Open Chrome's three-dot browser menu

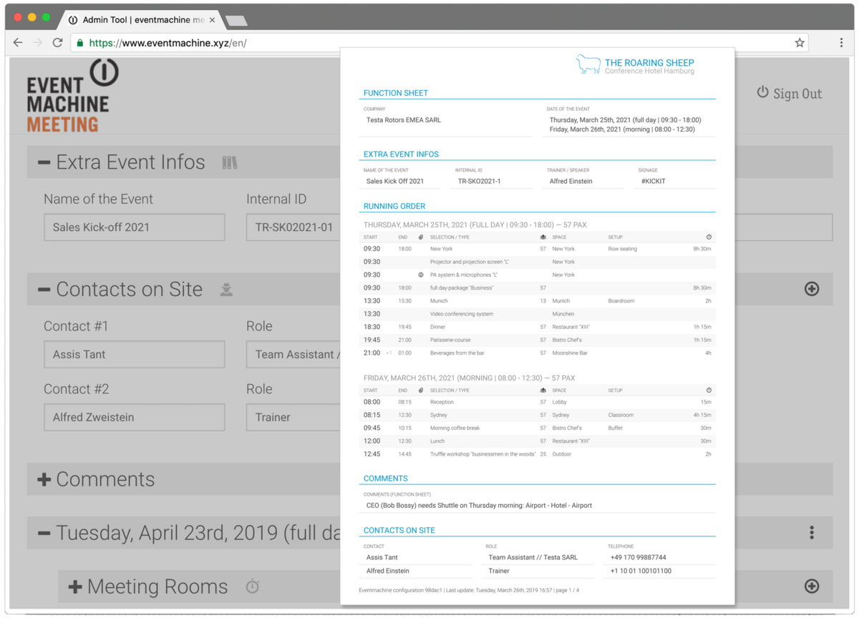(841, 43)
